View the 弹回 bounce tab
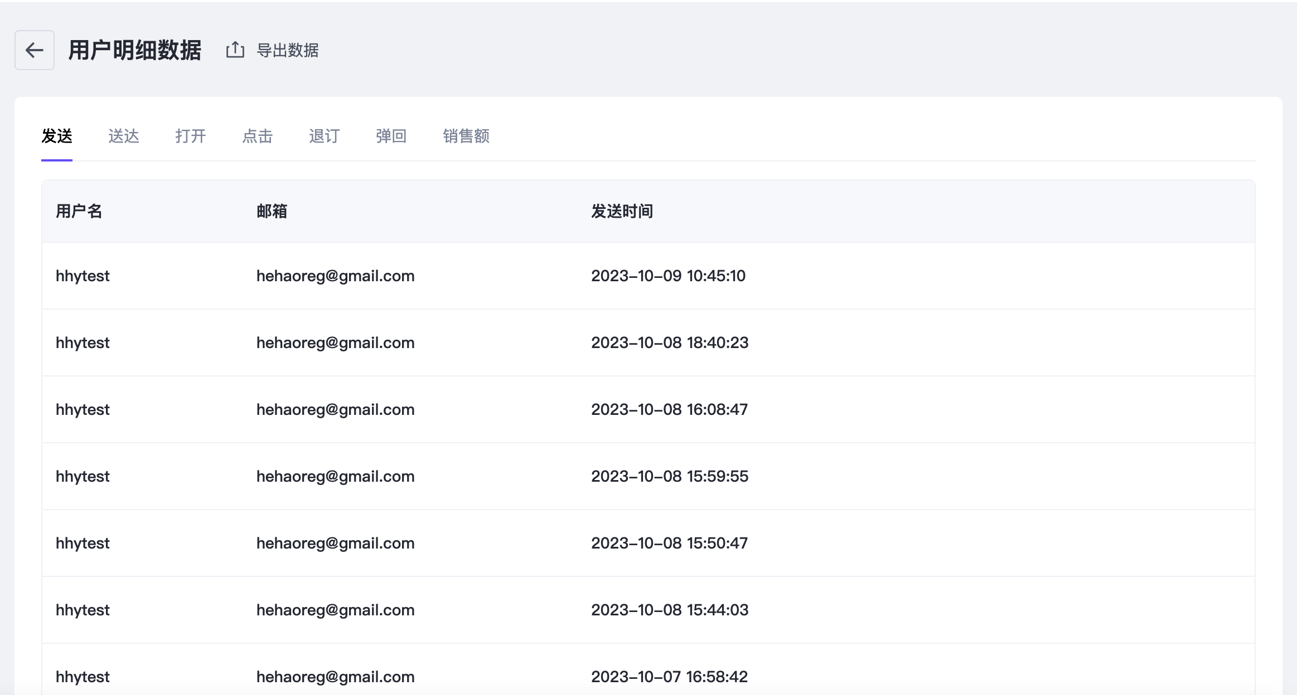This screenshot has height=695, width=1297. (x=391, y=136)
